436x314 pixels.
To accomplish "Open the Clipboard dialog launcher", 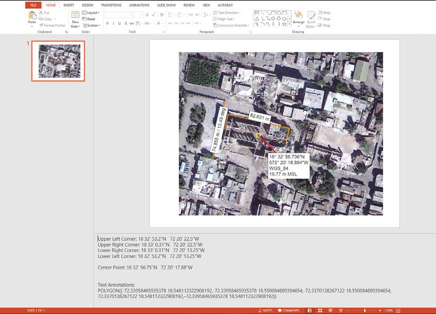I will (66, 32).
